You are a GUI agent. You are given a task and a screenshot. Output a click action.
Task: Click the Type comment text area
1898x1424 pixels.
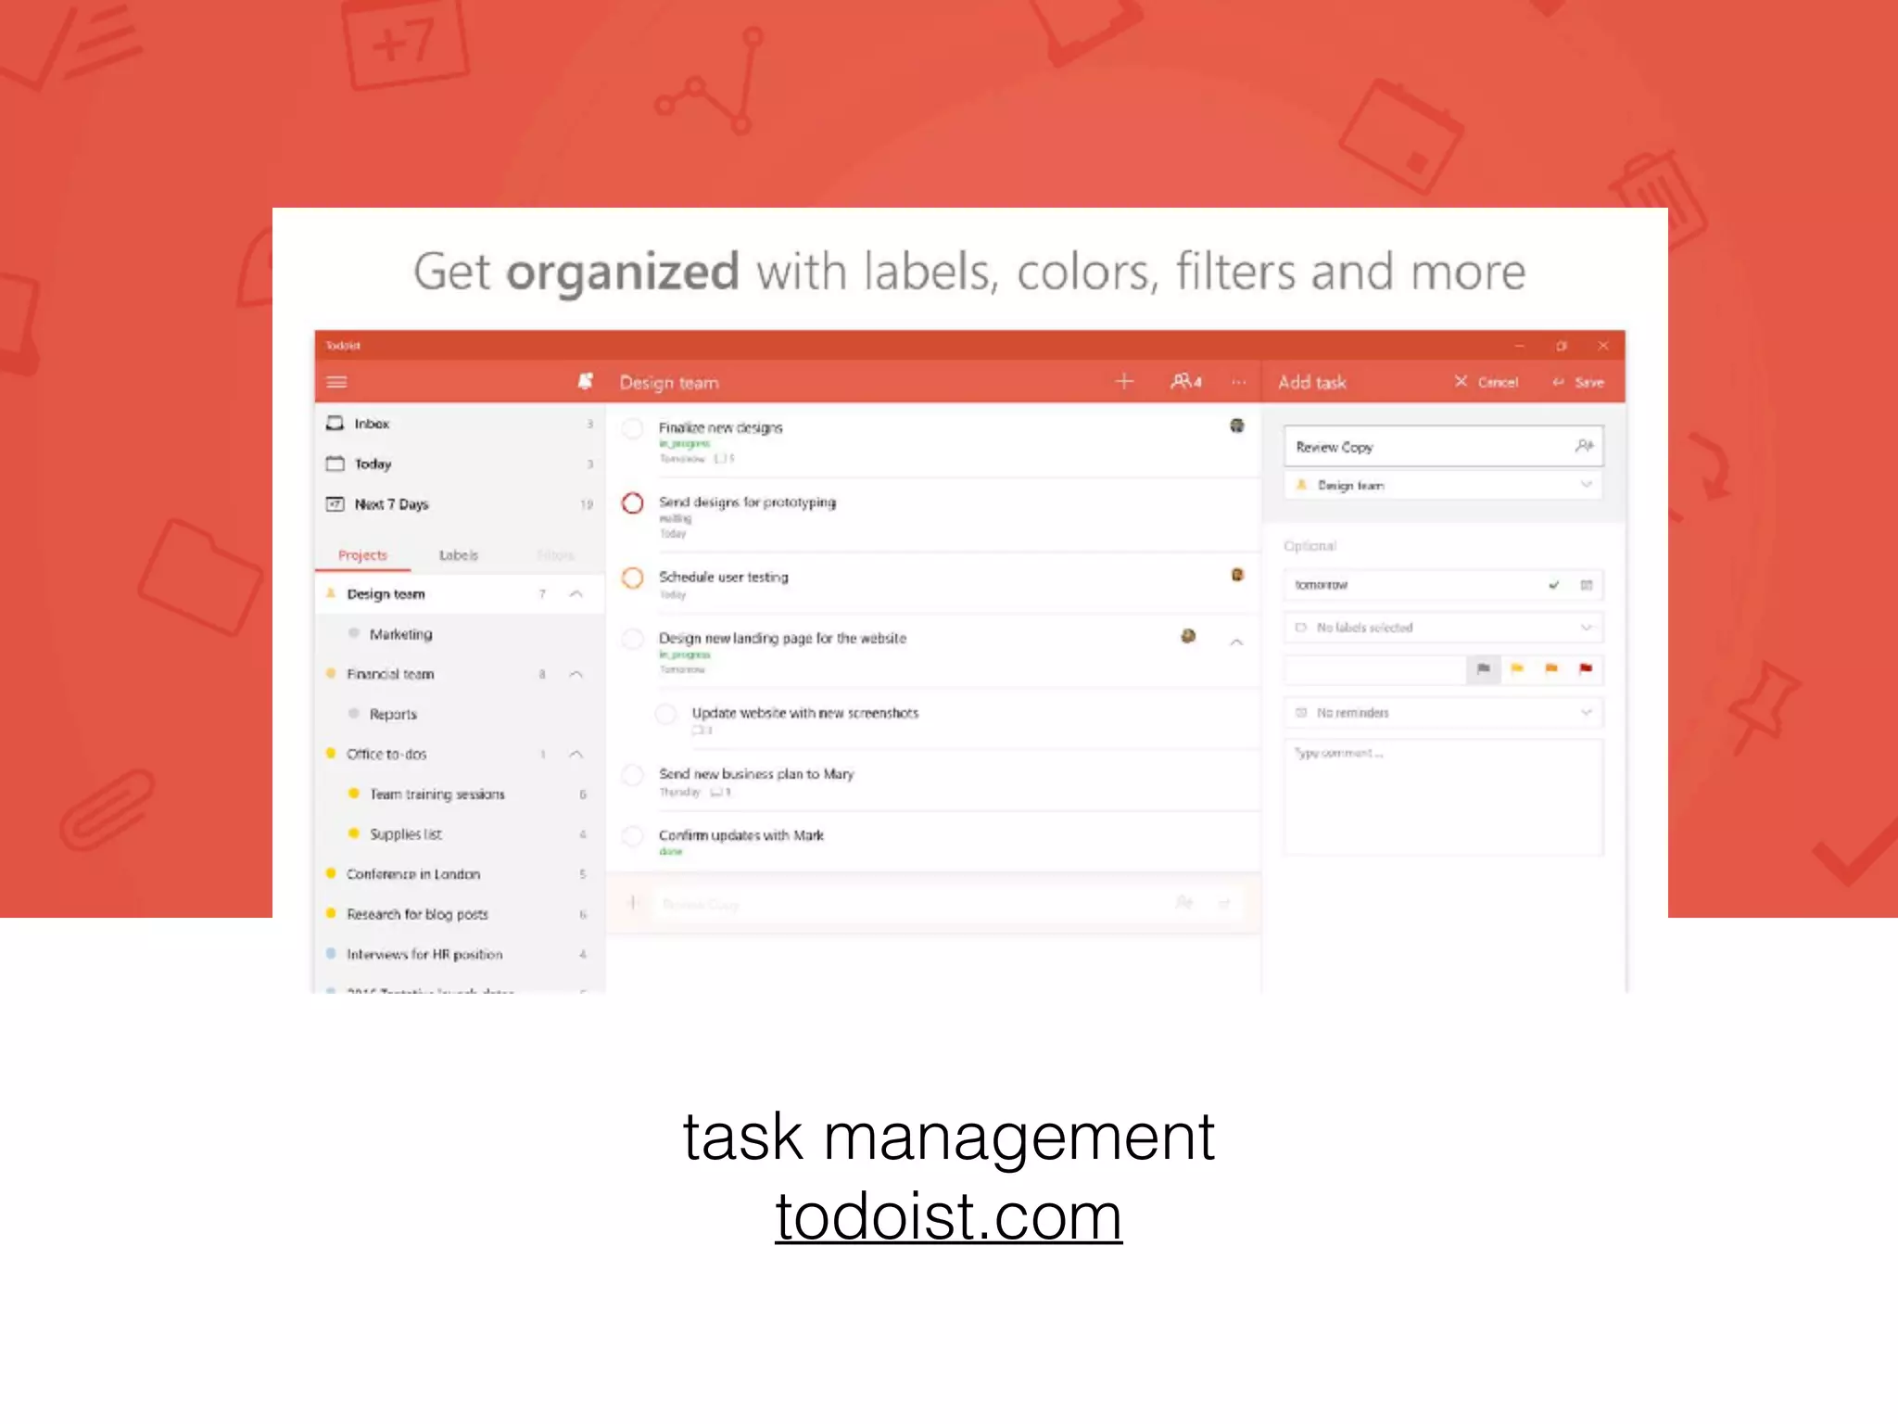point(1443,796)
